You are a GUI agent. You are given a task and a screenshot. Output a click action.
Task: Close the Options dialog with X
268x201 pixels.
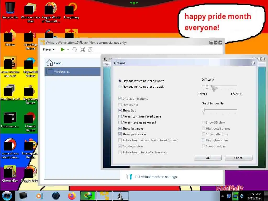coord(253,63)
